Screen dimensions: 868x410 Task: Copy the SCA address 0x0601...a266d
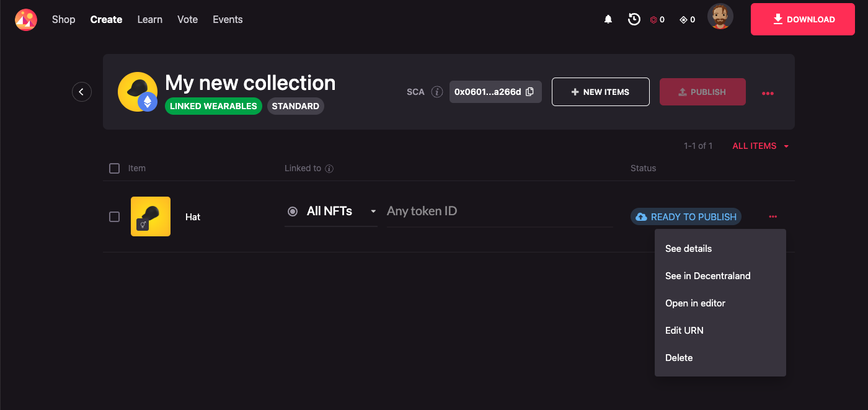point(529,92)
